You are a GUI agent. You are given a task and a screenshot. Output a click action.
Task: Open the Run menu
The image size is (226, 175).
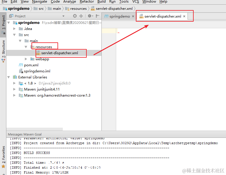tap(112, 1)
